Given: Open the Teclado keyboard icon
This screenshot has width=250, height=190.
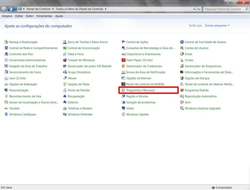Looking at the screenshot, I should click(6, 108).
